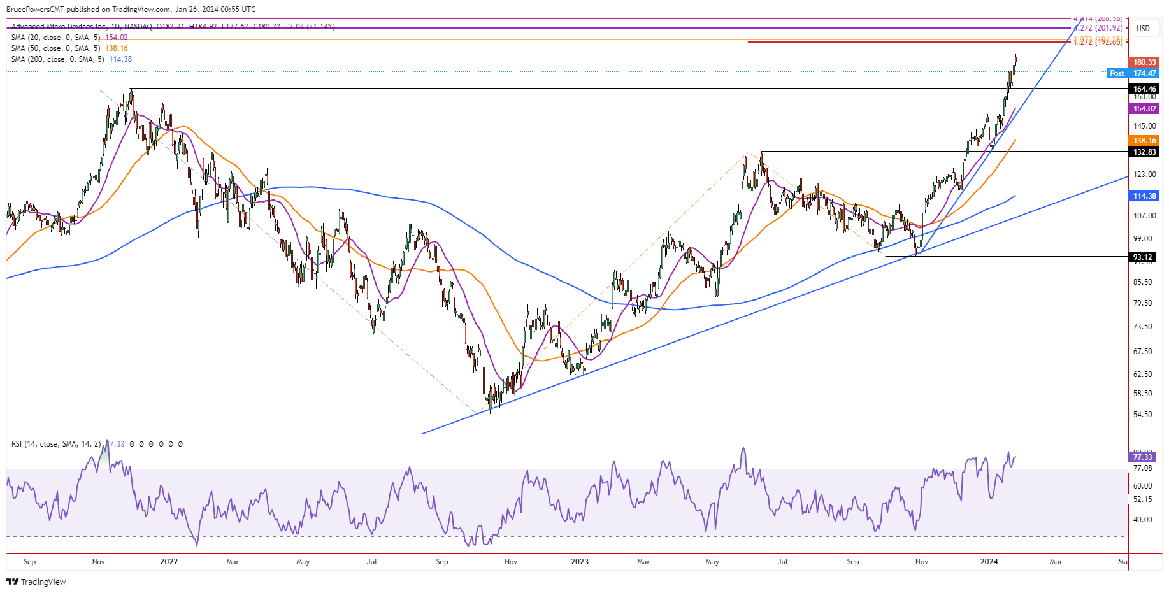Click the Mar label right of 2024

coord(1056,562)
